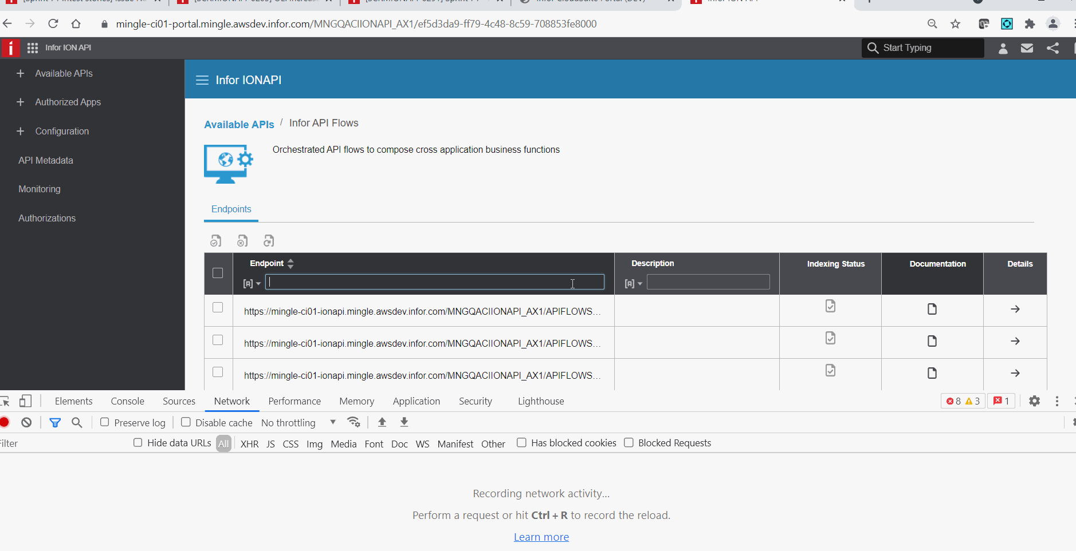The height and width of the screenshot is (551, 1076).
Task: Open the Endpoint filter type dropdown
Action: tap(252, 283)
